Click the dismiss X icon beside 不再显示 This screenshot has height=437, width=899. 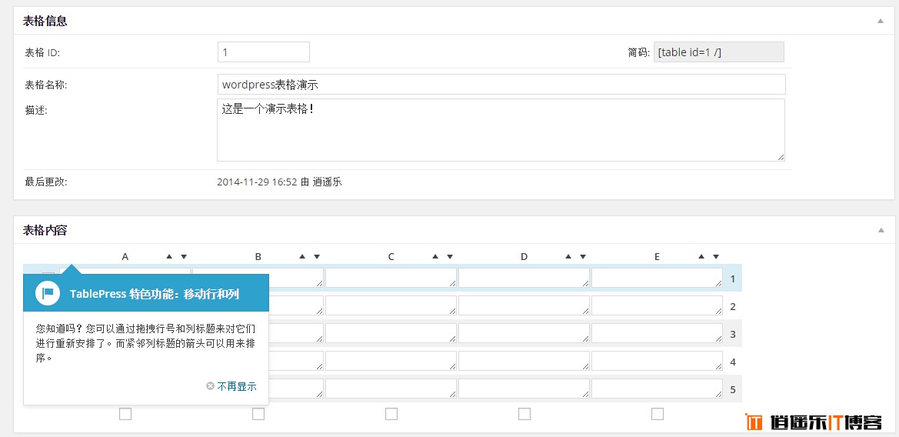tap(210, 386)
